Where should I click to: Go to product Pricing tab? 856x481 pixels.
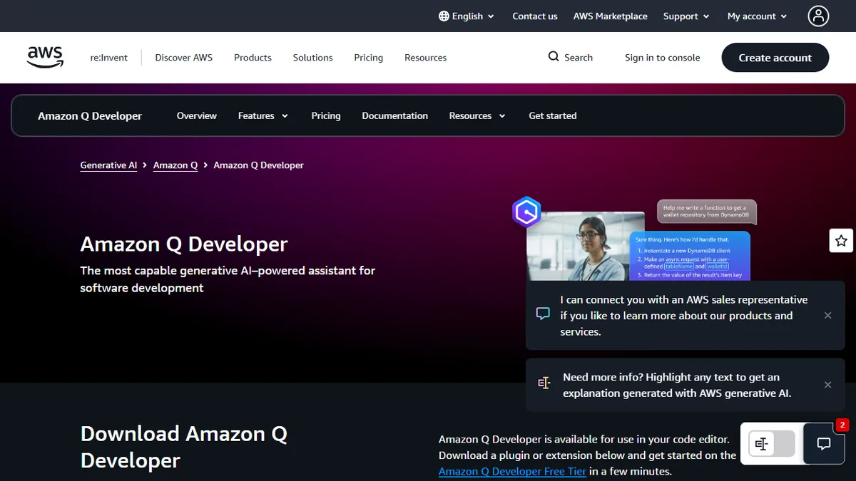point(326,115)
